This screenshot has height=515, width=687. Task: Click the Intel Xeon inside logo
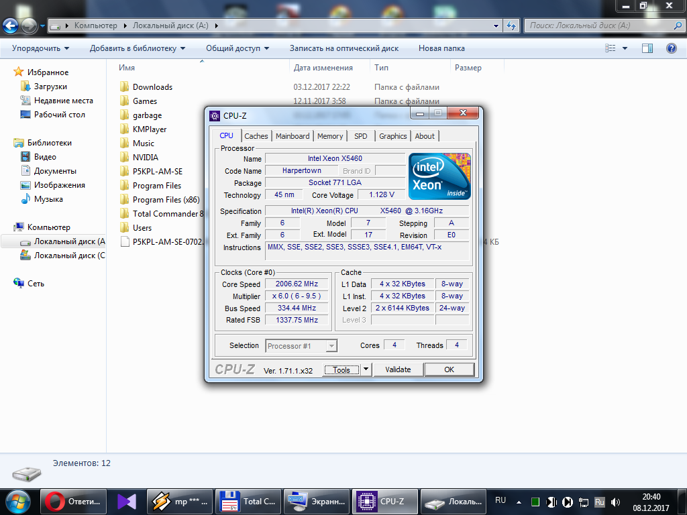pos(439,176)
